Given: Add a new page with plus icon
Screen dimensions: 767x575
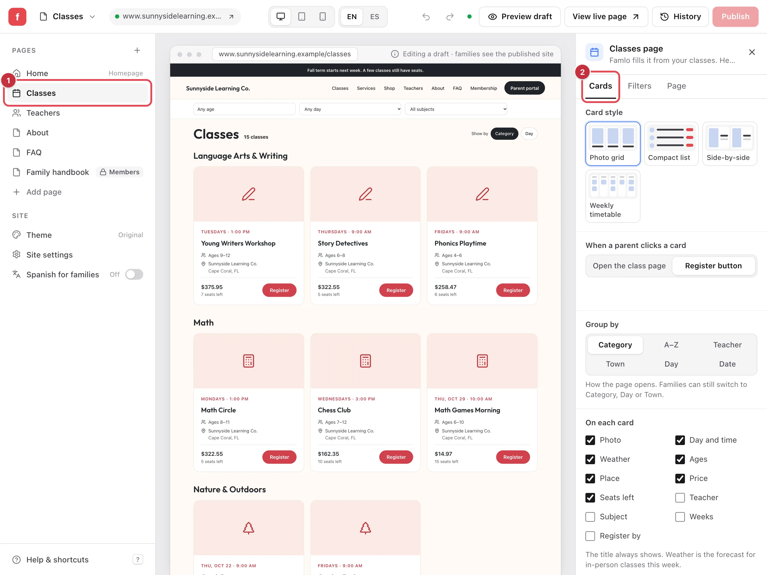Looking at the screenshot, I should click(137, 50).
